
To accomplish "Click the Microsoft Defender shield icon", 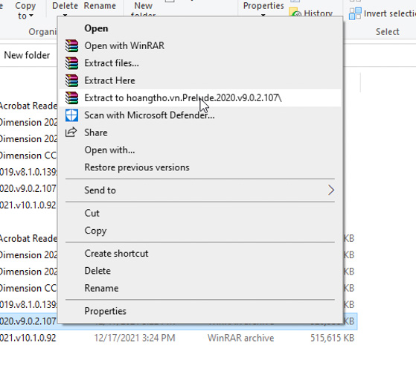I will coord(71,115).
